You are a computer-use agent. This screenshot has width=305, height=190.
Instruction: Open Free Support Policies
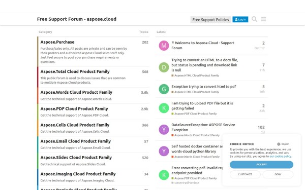210,20
